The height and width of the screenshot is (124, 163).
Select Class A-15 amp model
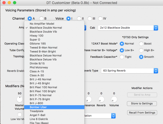54,71
